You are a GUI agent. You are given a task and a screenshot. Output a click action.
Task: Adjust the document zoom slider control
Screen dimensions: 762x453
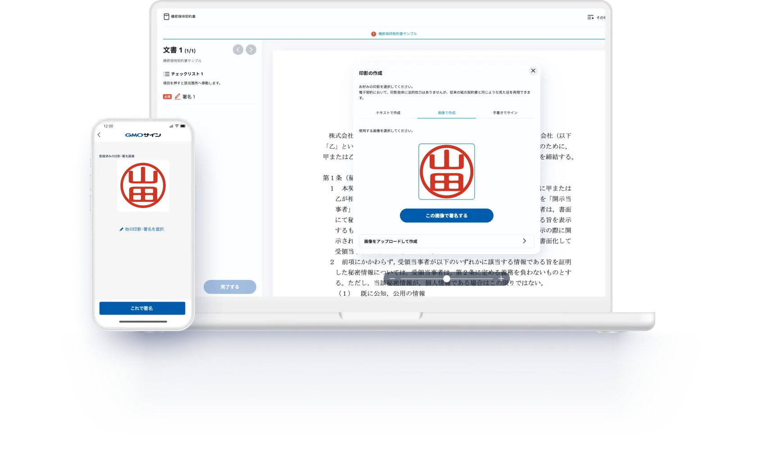coord(447,279)
